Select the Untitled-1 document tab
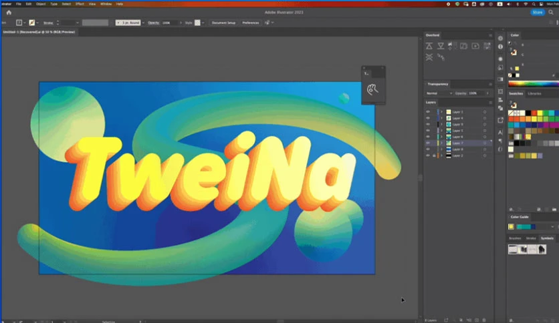 pos(39,32)
